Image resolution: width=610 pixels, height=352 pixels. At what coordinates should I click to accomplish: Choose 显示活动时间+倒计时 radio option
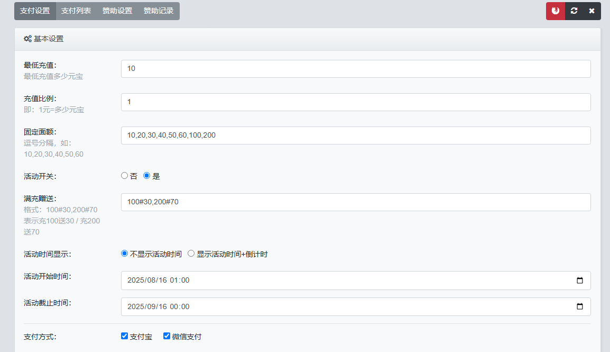[191, 254]
